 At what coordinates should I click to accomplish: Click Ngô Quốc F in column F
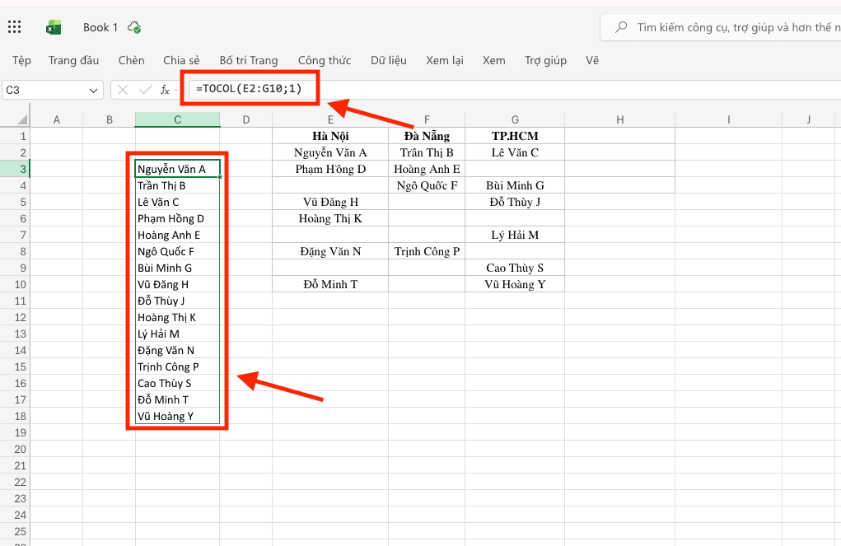coord(427,185)
